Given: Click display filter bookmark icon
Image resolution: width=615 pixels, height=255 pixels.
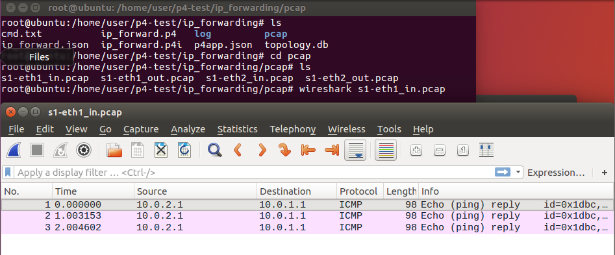Looking at the screenshot, I should click(x=8, y=173).
